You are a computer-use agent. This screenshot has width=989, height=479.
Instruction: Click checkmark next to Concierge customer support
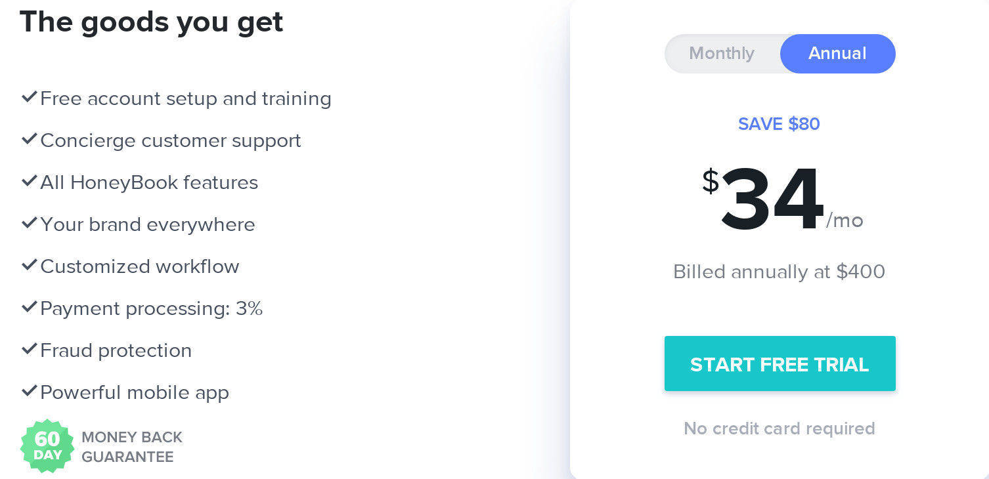tap(29, 140)
